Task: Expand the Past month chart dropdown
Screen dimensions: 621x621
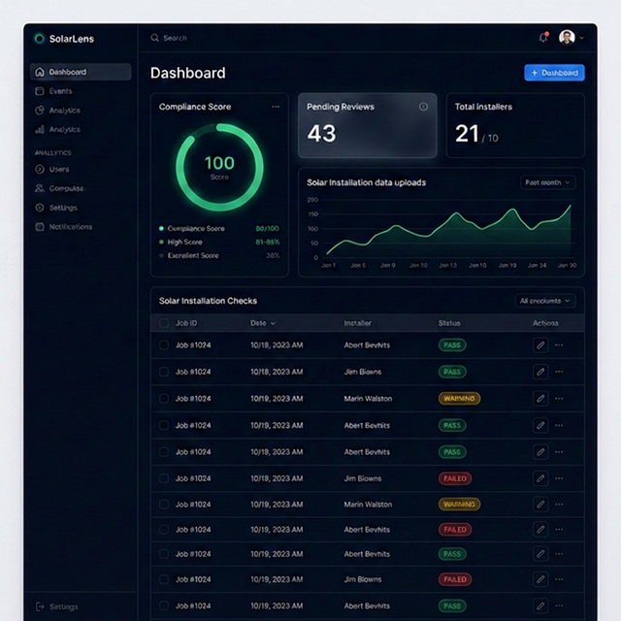Action: point(549,182)
